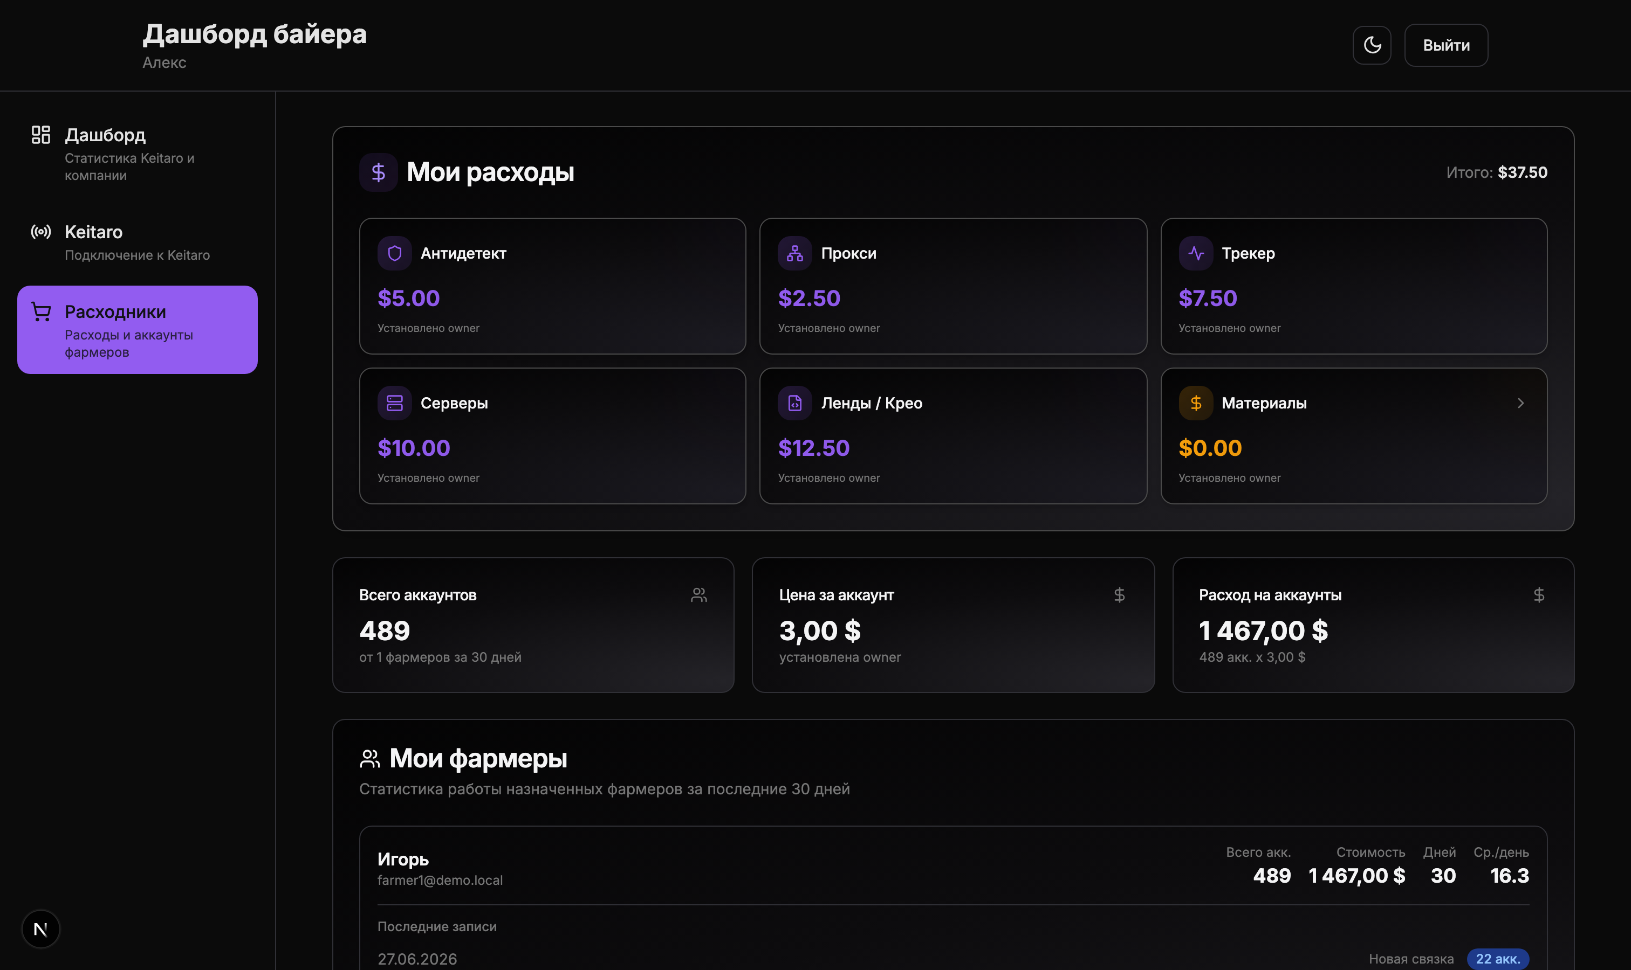
Task: Click от 1 фармеров за 30 дней note
Action: pyautogui.click(x=440, y=657)
